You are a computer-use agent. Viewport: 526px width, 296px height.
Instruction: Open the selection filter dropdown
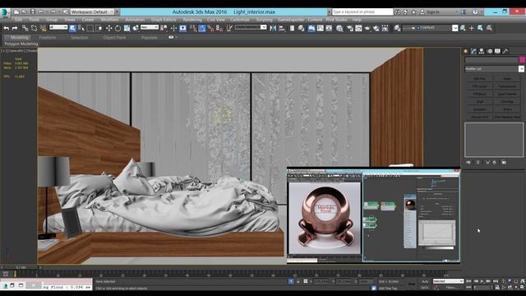coord(58,27)
